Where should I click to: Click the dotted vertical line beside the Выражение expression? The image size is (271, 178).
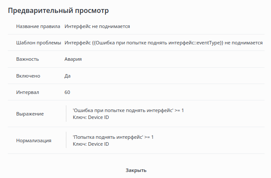66,114
